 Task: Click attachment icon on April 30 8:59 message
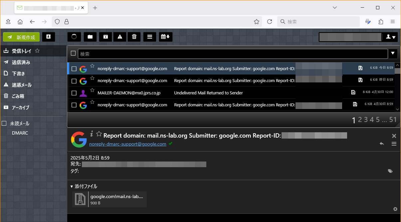click(x=355, y=104)
